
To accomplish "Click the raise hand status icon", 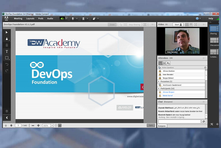I will point(94,19).
